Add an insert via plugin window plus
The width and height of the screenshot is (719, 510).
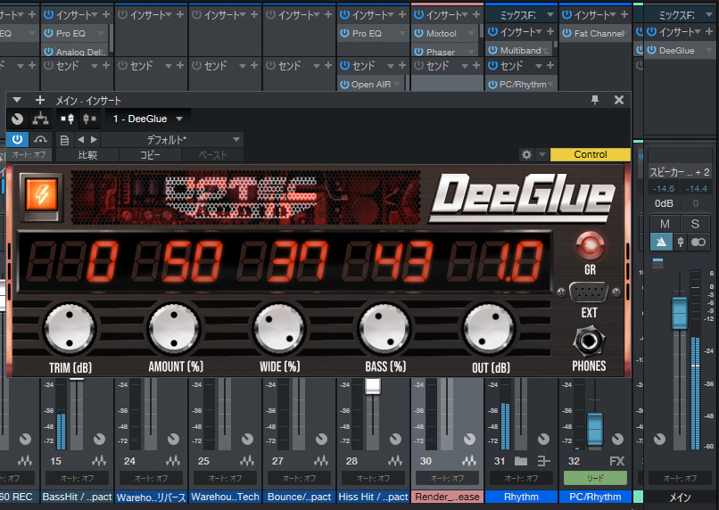pyautogui.click(x=40, y=100)
